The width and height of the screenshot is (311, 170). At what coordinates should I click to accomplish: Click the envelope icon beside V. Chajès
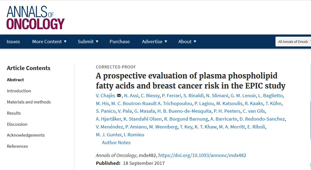pyautogui.click(x=119, y=96)
